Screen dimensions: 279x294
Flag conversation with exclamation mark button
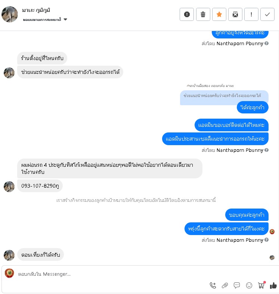pyautogui.click(x=251, y=14)
